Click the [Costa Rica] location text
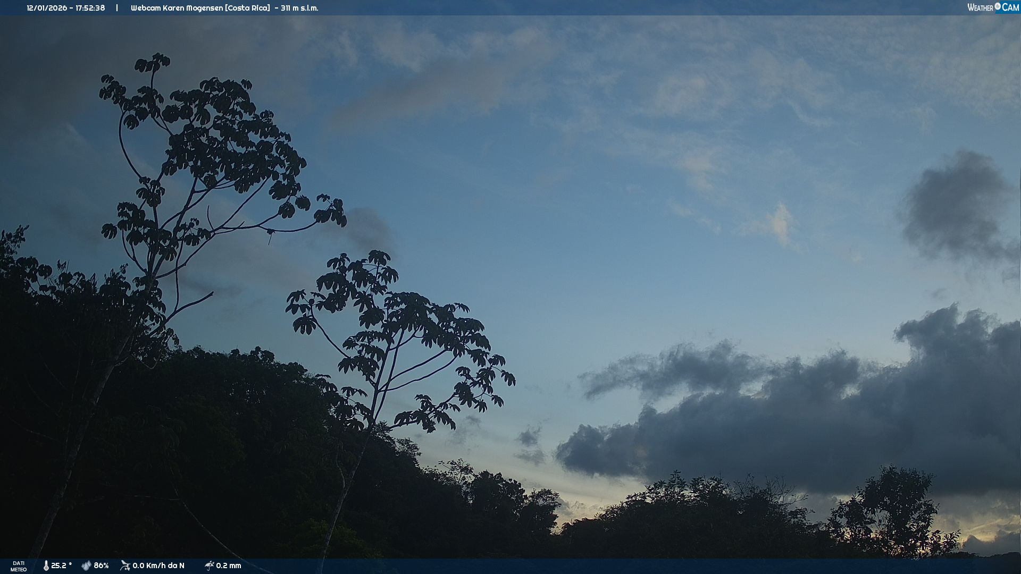Viewport: 1021px width, 574px height. point(247,8)
